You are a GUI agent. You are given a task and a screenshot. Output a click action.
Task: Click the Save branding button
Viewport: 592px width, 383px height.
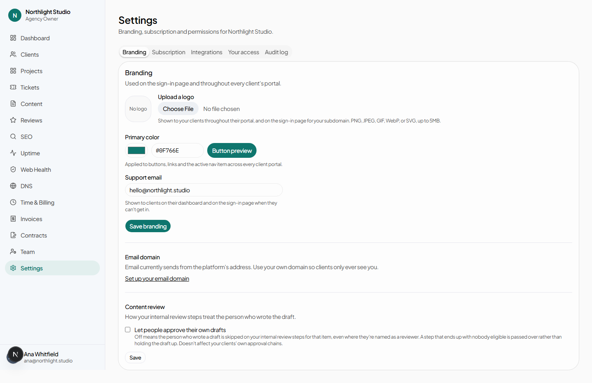point(148,226)
